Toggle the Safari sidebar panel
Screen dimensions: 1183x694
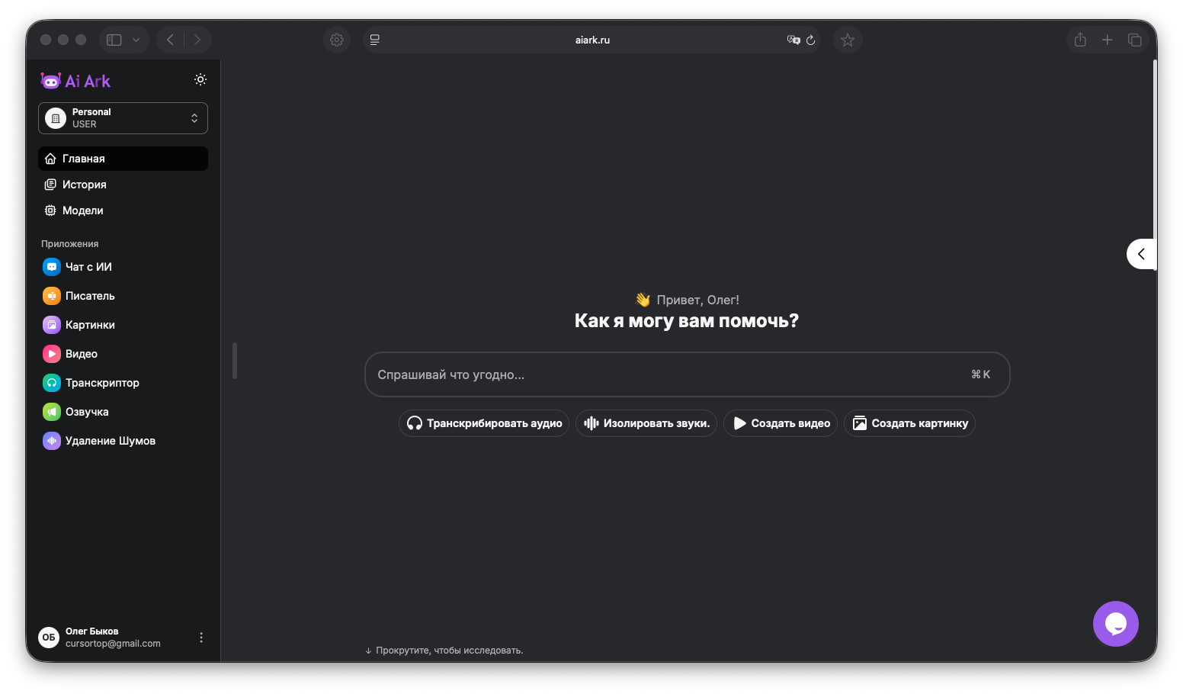(x=114, y=40)
